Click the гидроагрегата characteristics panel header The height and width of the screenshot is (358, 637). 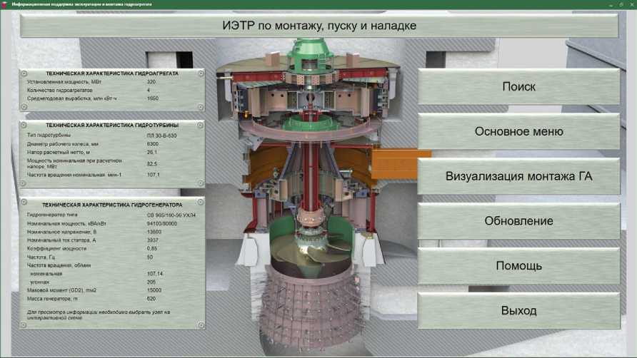point(112,73)
